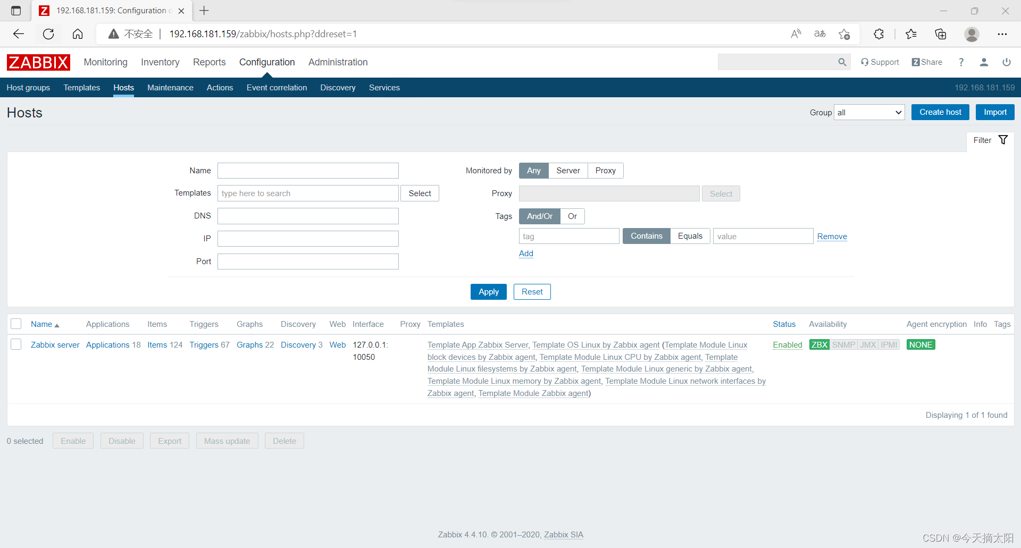Go to Event correlation submenu
1021x548 pixels.
pos(277,88)
